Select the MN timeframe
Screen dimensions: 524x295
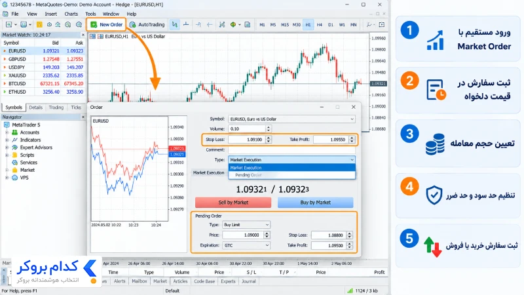[353, 25]
